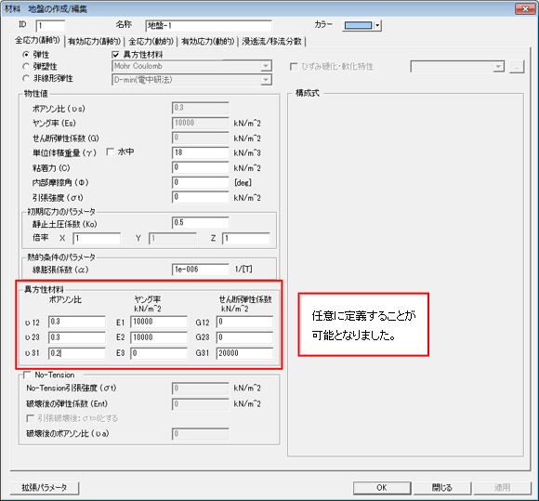Close the dialog with the X button
Viewport: 539px width, 501px height.
[525, 9]
